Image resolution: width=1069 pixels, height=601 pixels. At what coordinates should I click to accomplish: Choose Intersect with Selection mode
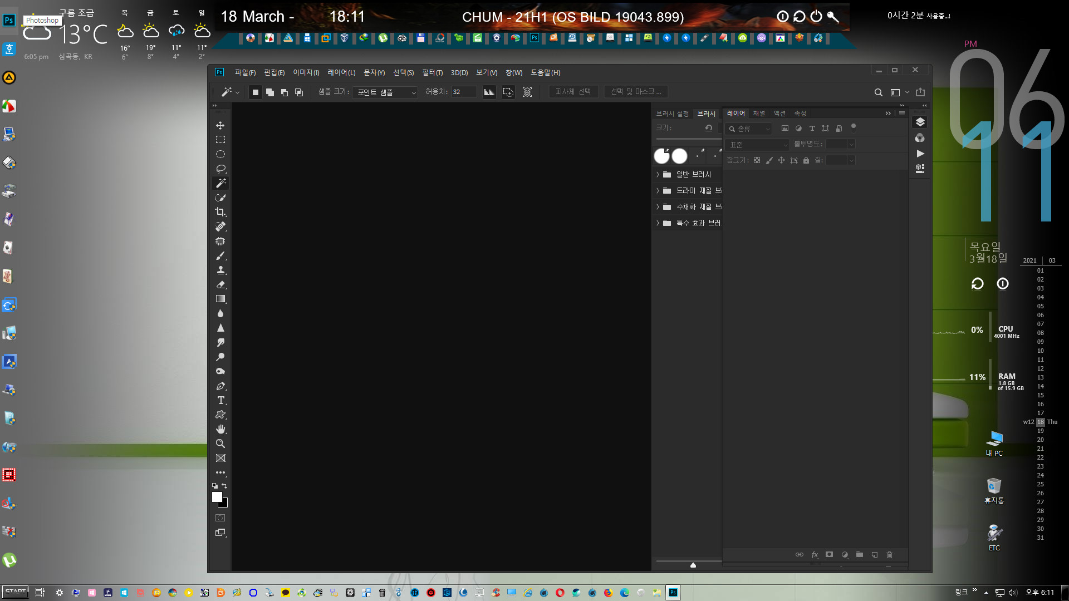point(299,92)
